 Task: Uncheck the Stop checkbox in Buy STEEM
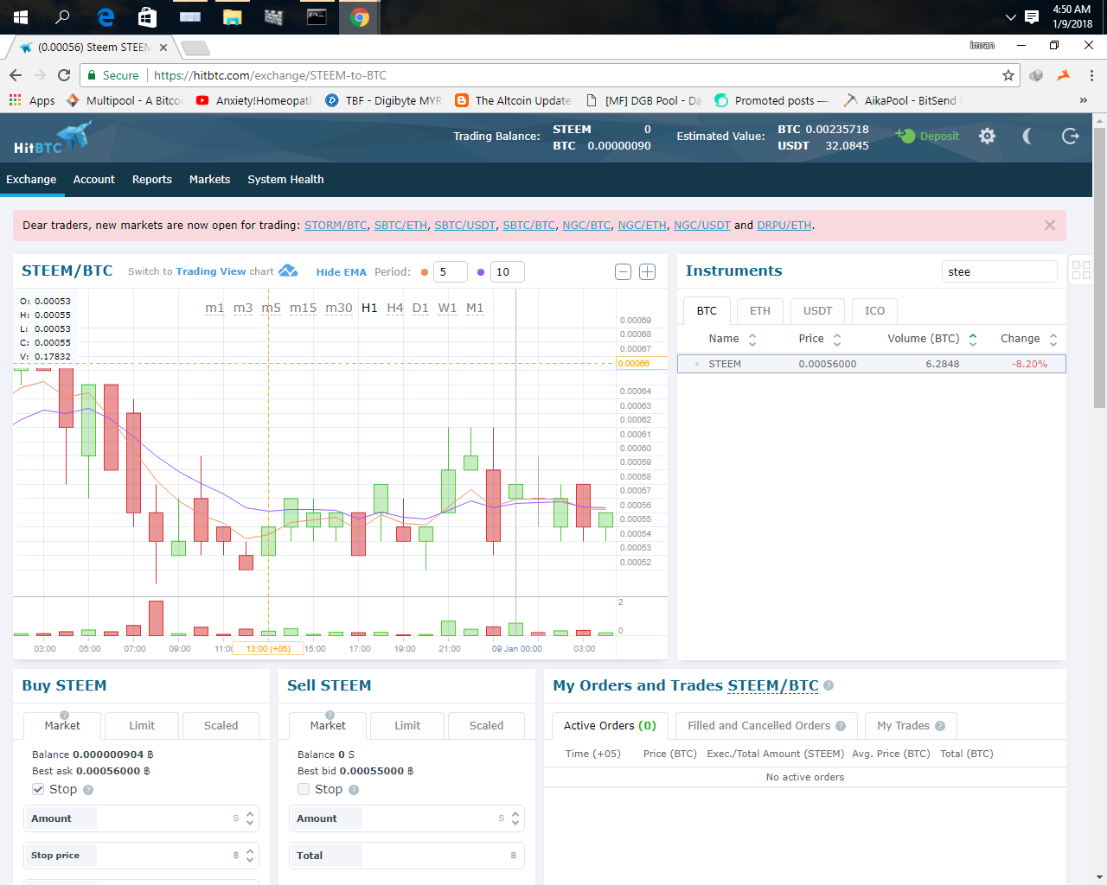(38, 789)
